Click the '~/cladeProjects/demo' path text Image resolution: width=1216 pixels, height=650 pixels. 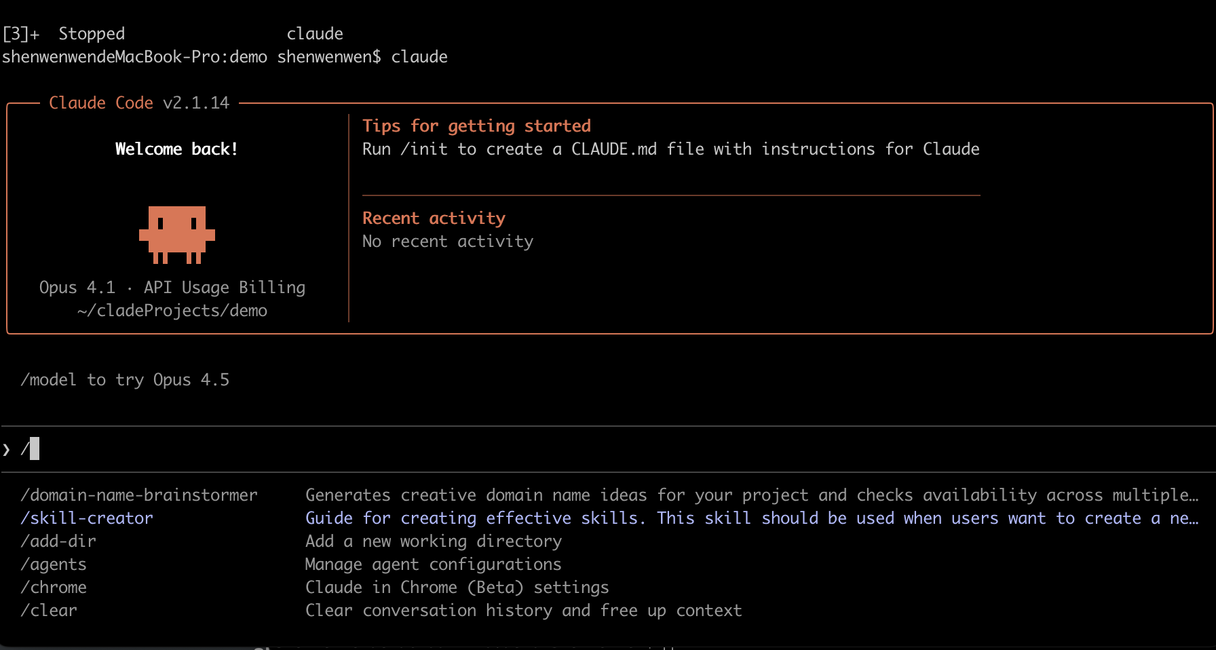[x=172, y=311]
